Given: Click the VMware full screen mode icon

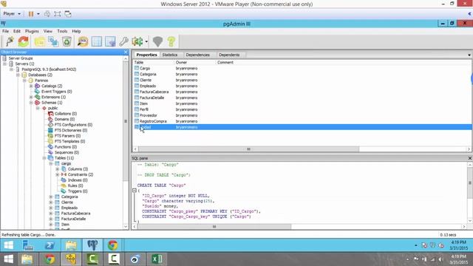Looking at the screenshot, I should click(x=58, y=14).
